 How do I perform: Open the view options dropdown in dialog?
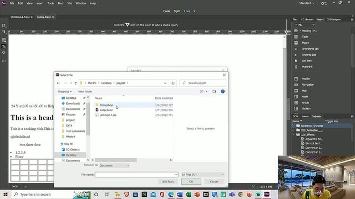coord(206,91)
